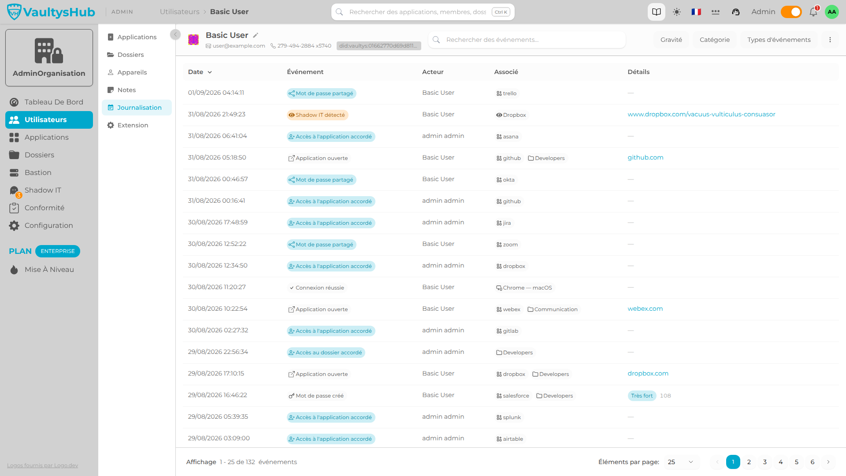Click the Accès au dossier accordé badge

click(x=326, y=353)
